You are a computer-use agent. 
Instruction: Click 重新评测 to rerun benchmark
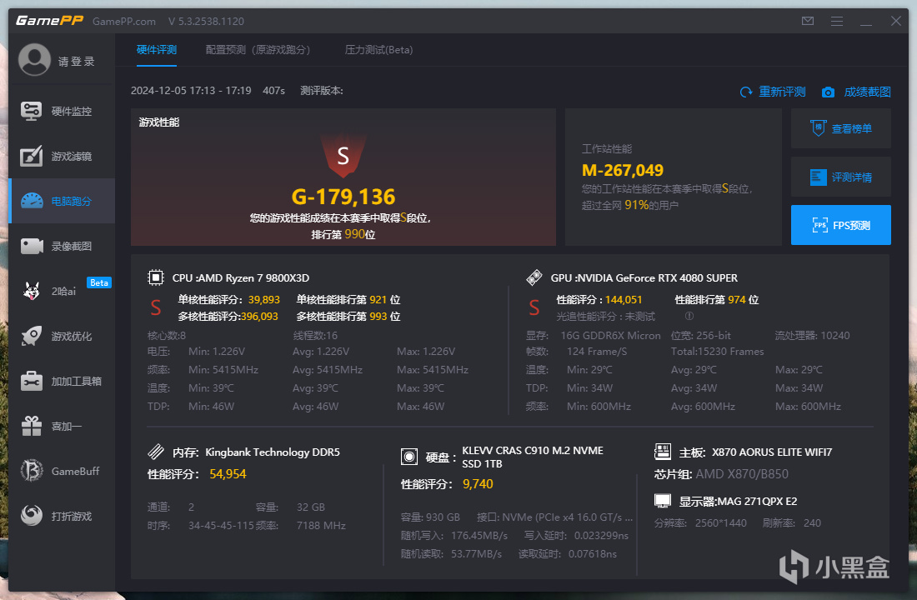point(773,92)
